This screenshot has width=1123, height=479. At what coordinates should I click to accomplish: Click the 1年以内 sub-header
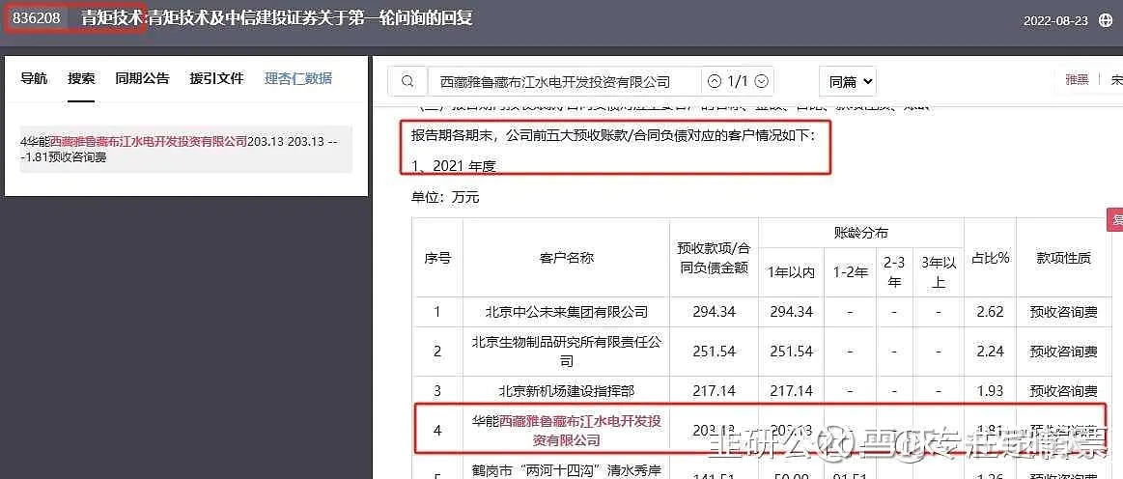pyautogui.click(x=792, y=272)
